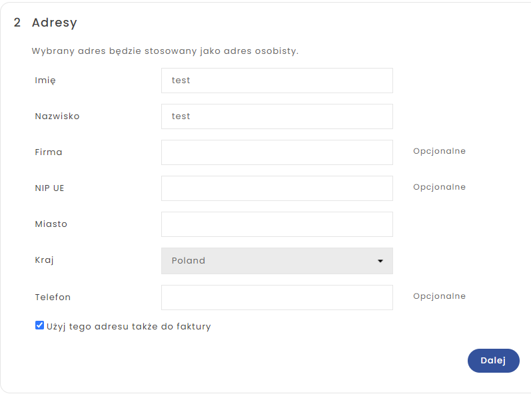Uncheck the invoice address checkbox
The width and height of the screenshot is (531, 394).
click(40, 325)
